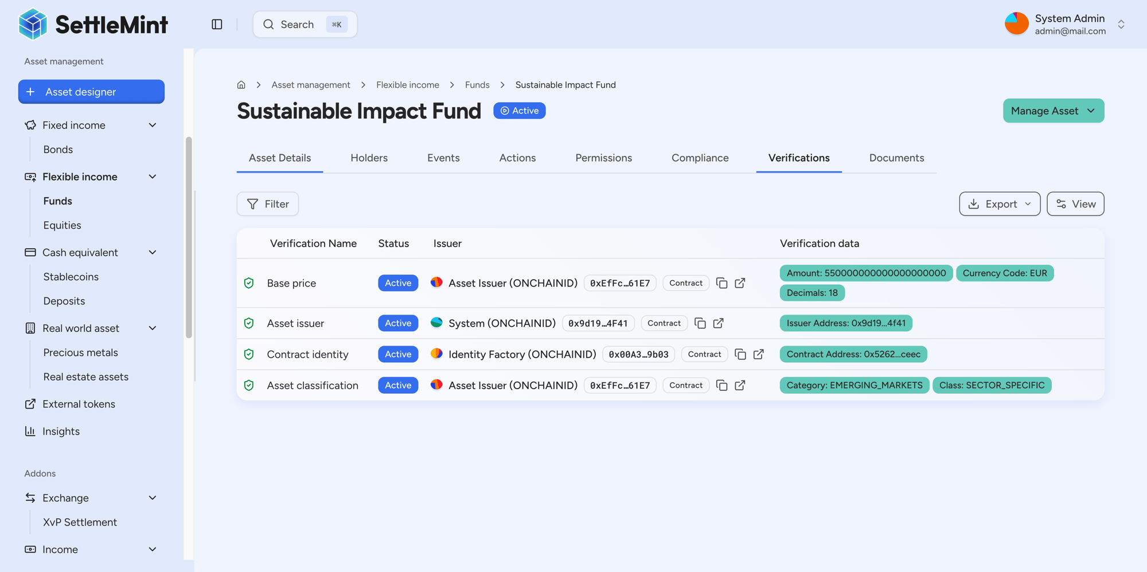Click the Flexible income sidebar icon
Image resolution: width=1147 pixels, height=572 pixels.
point(30,177)
